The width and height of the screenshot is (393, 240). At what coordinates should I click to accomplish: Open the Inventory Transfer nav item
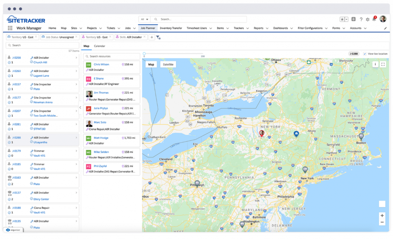click(x=171, y=28)
